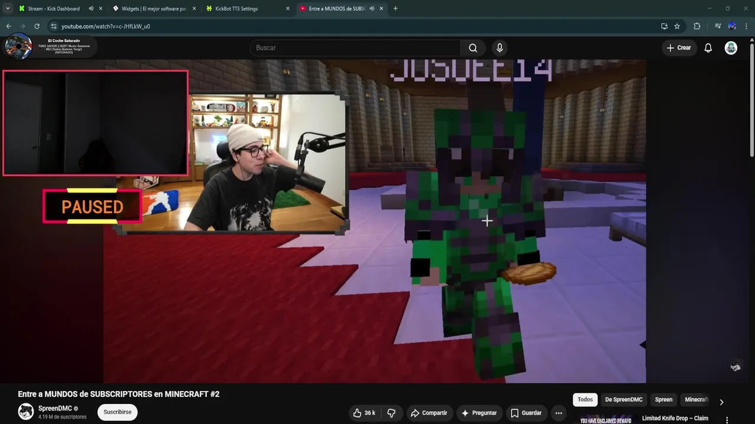755x424 pixels.
Task: Select the Minecraft filter chip
Action: (x=696, y=399)
